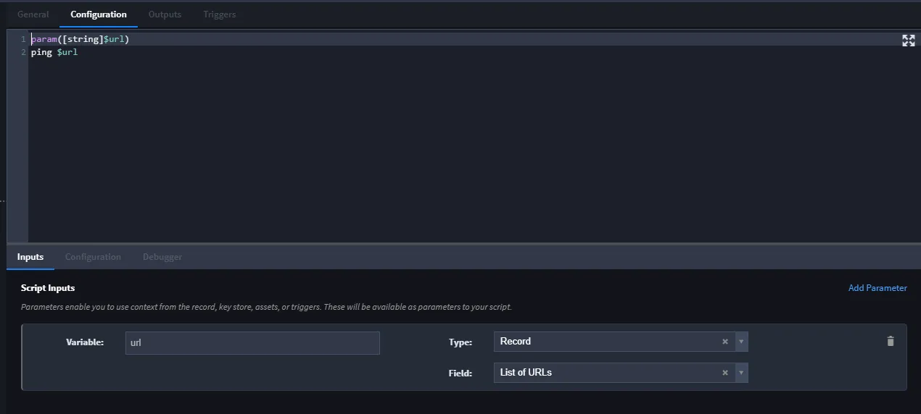This screenshot has height=414, width=921.
Task: Select the top Configuration tab
Action: pos(99,14)
